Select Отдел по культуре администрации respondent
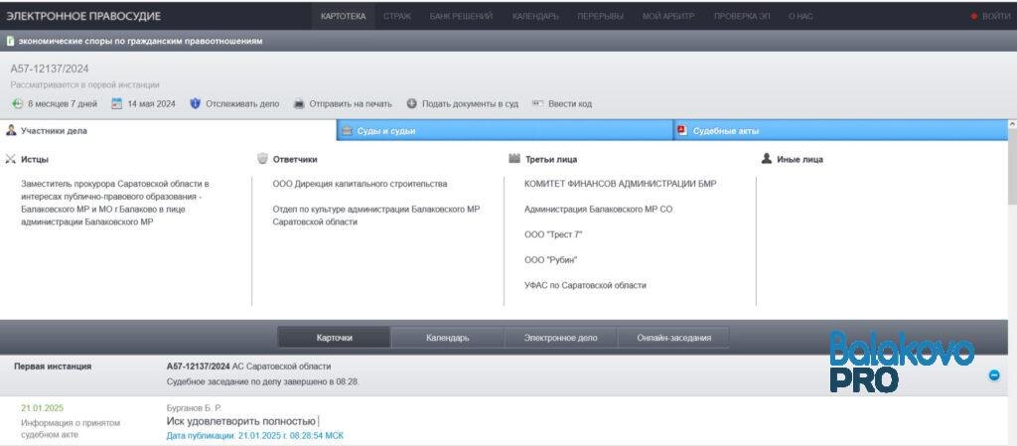This screenshot has height=446, width=1017. point(376,216)
